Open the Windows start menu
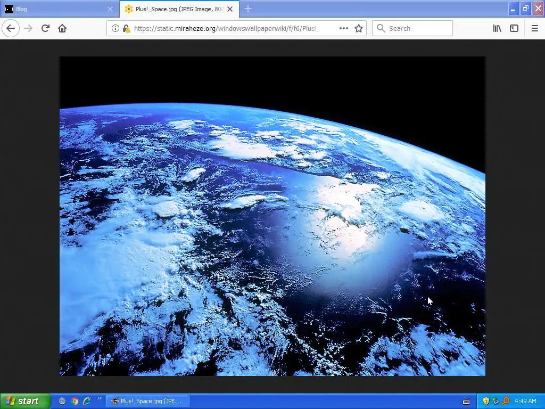 pos(25,401)
